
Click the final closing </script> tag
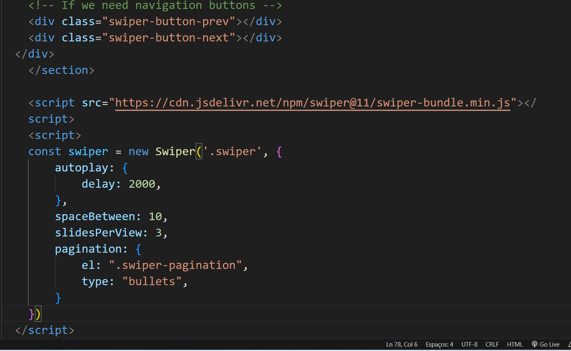(45, 330)
